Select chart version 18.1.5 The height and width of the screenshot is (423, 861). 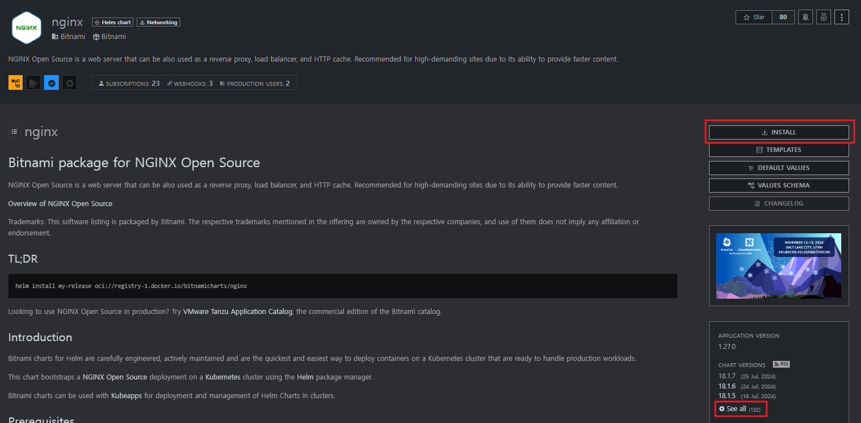coord(727,396)
